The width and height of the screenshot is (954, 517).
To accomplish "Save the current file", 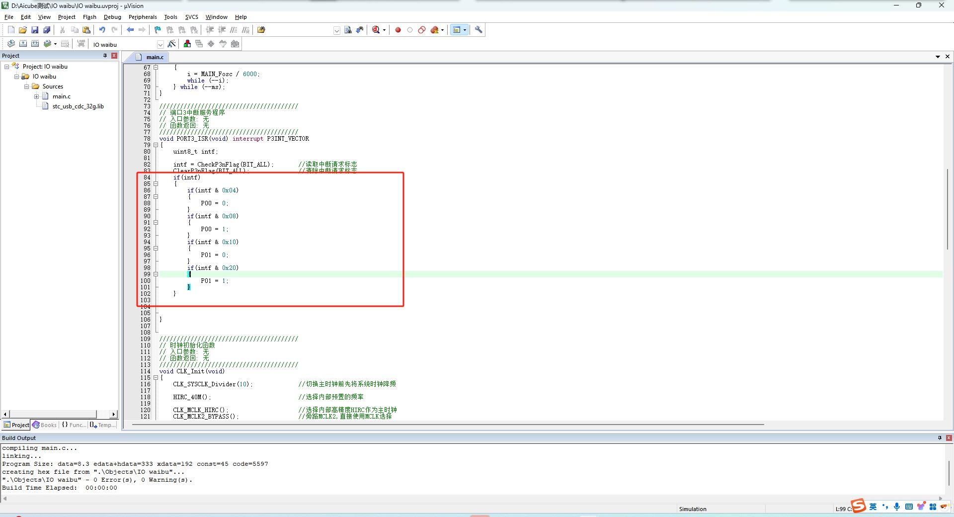I will (35, 30).
